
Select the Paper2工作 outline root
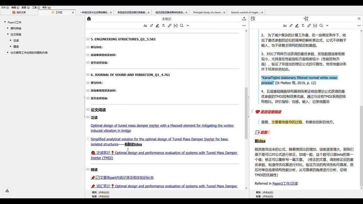[x=14, y=22]
